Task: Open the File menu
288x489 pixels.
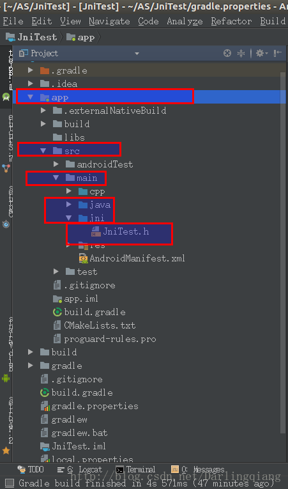Action: [13, 21]
